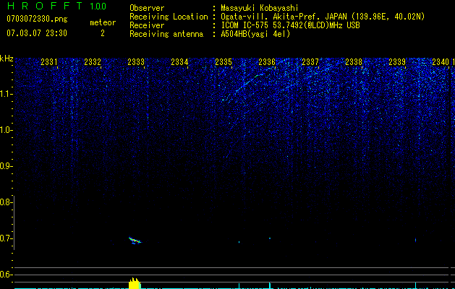Image resolution: width=455 pixels, height=289 pixels.
Task: Click the meteor count value 2
Action: [103, 33]
